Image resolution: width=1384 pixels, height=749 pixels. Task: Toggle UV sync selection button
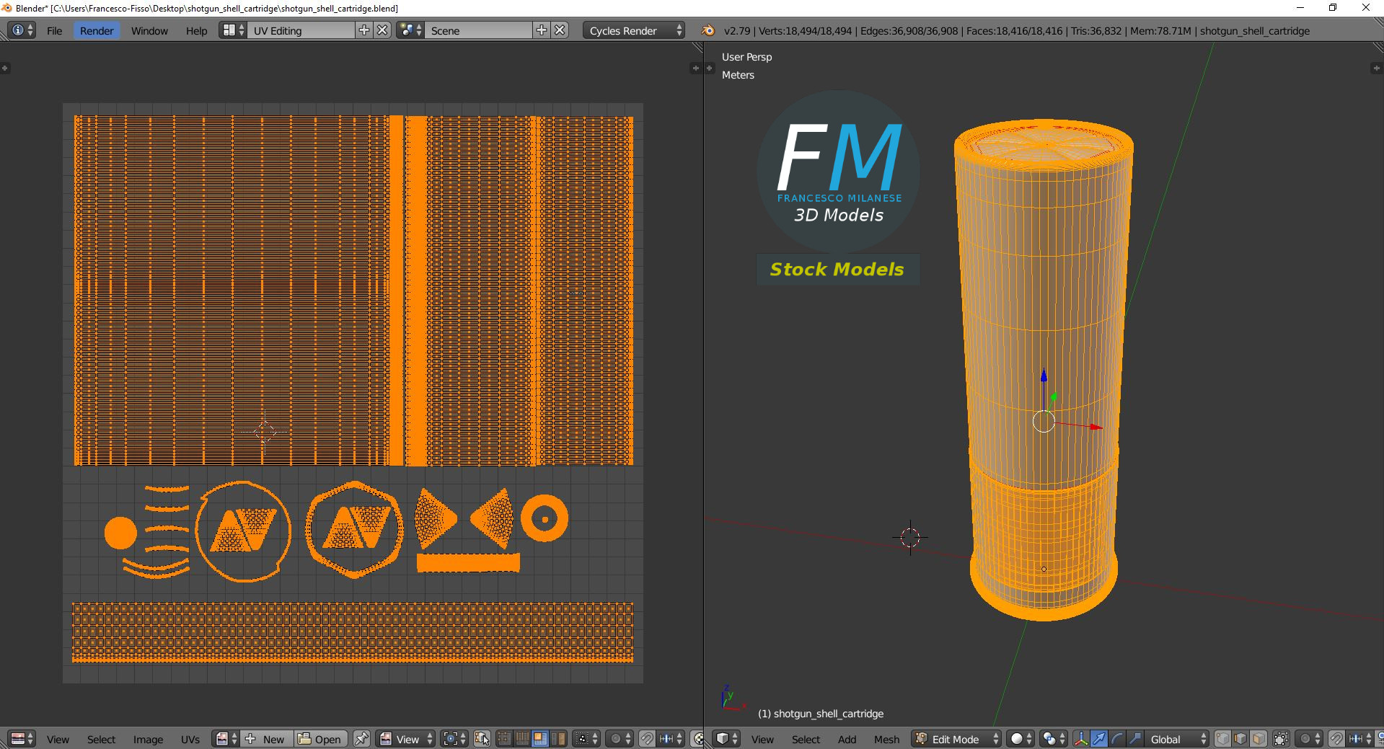(482, 739)
